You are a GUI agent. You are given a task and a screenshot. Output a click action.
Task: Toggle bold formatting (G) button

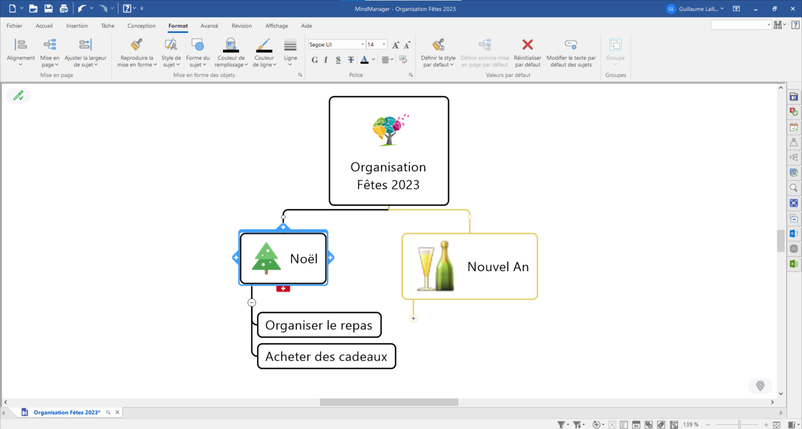point(314,60)
